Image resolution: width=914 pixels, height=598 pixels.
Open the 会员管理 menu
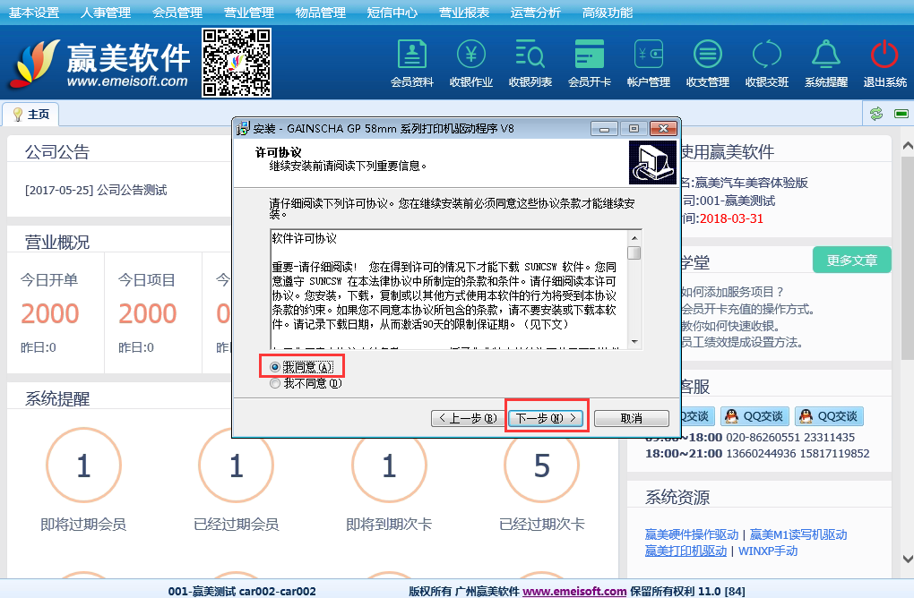[x=177, y=13]
